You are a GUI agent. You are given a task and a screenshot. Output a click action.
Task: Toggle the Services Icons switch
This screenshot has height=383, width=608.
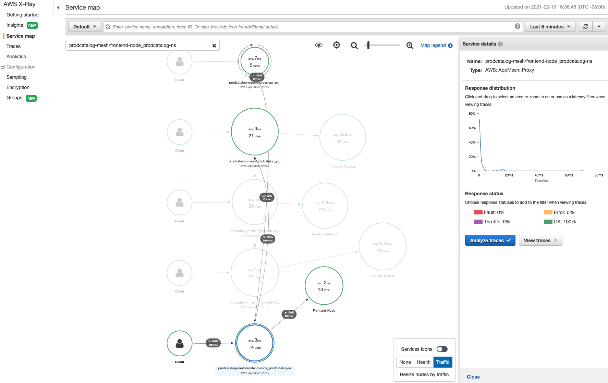click(442, 349)
